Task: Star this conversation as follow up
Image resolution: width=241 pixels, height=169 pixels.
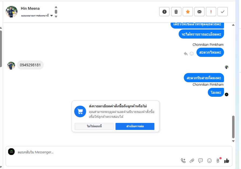Action: click(x=188, y=12)
